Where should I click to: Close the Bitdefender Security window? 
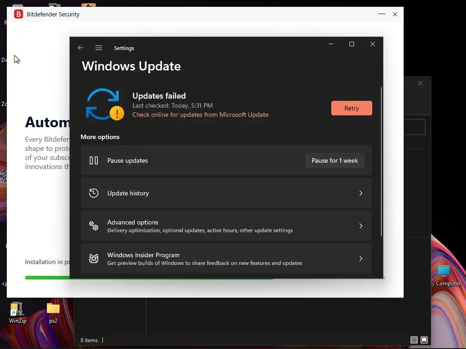coord(395,14)
